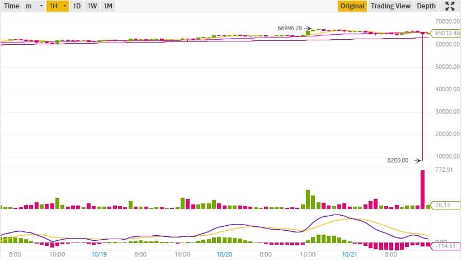Open fullscreen chart view icon
This screenshot has width=462, height=261.
(x=449, y=6)
